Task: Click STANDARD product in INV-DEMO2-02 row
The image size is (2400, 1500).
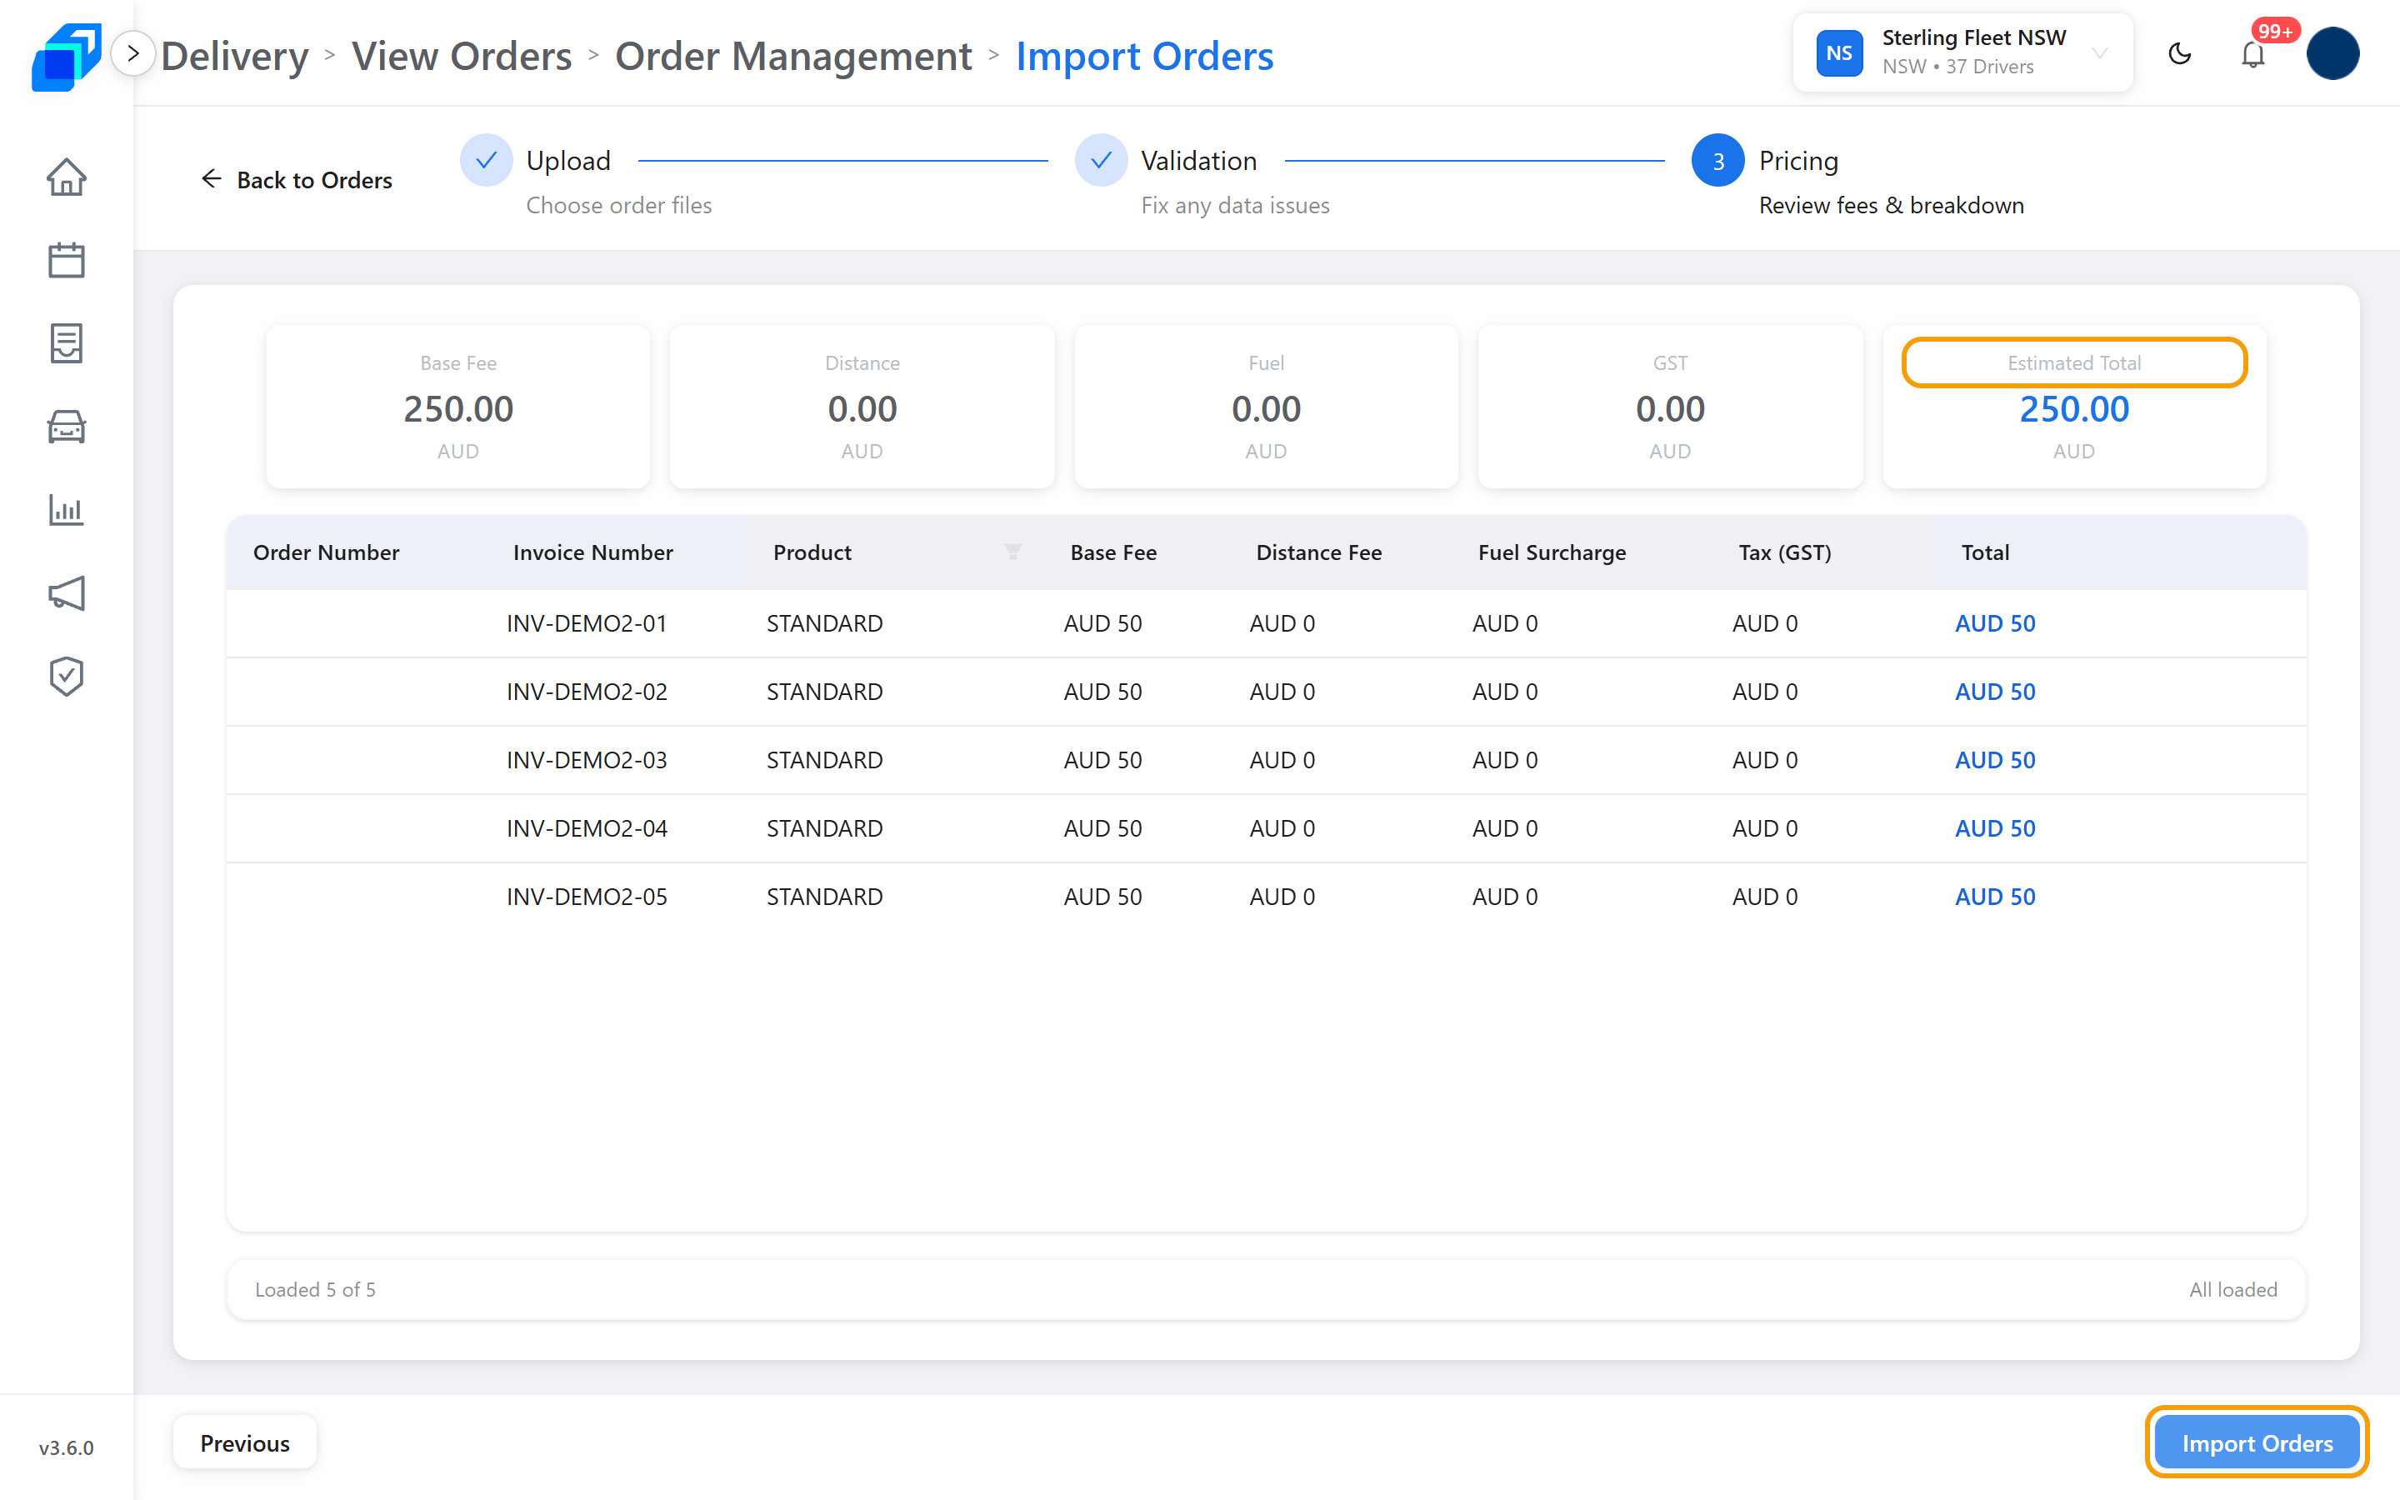Action: pos(824,692)
